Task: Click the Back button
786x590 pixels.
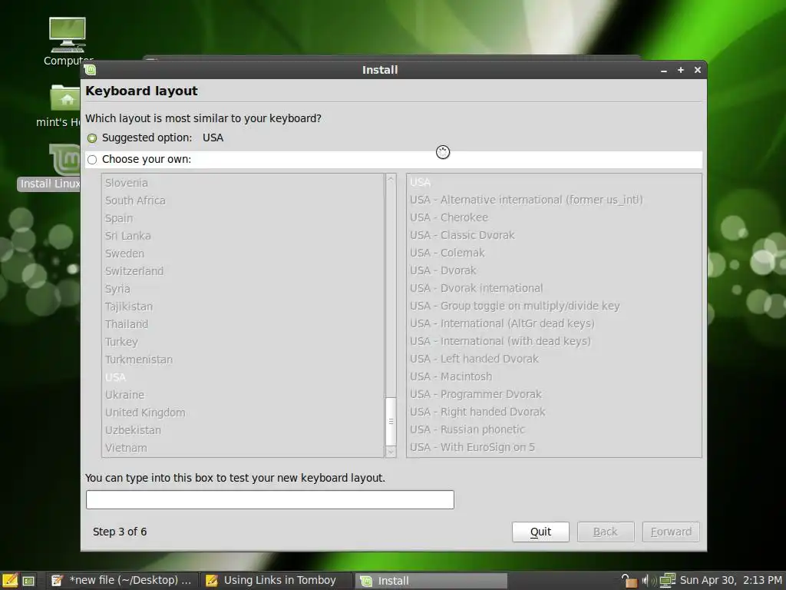Action: click(x=606, y=532)
